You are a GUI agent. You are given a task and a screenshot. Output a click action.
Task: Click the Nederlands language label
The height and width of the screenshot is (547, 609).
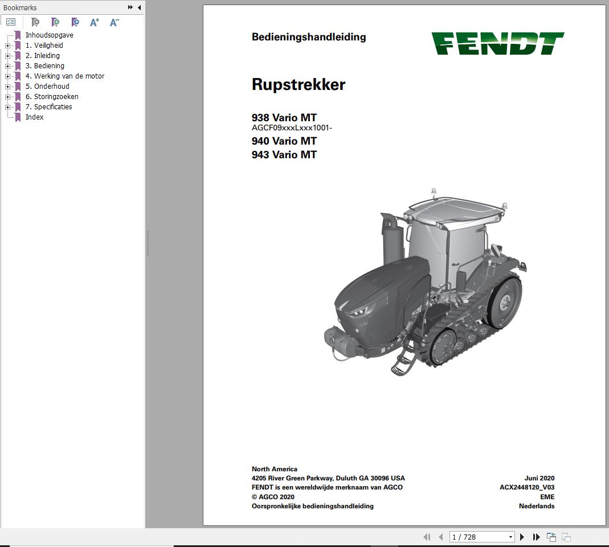[537, 506]
